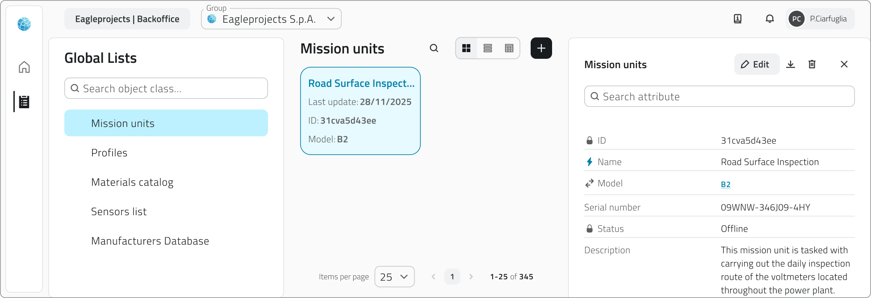The height and width of the screenshot is (298, 871).
Task: Expand the Group Eagleprojects S.p.A. dropdown
Action: tap(271, 19)
